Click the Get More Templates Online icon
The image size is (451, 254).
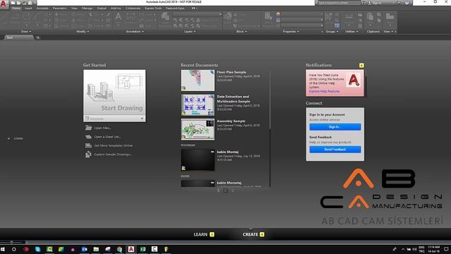tap(88, 145)
